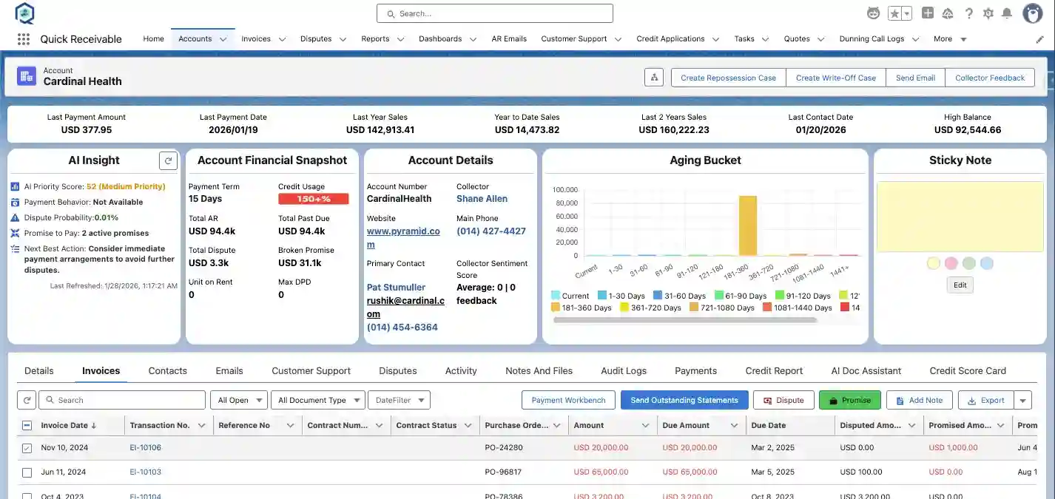Click the Payment Behavior icon

(15, 202)
